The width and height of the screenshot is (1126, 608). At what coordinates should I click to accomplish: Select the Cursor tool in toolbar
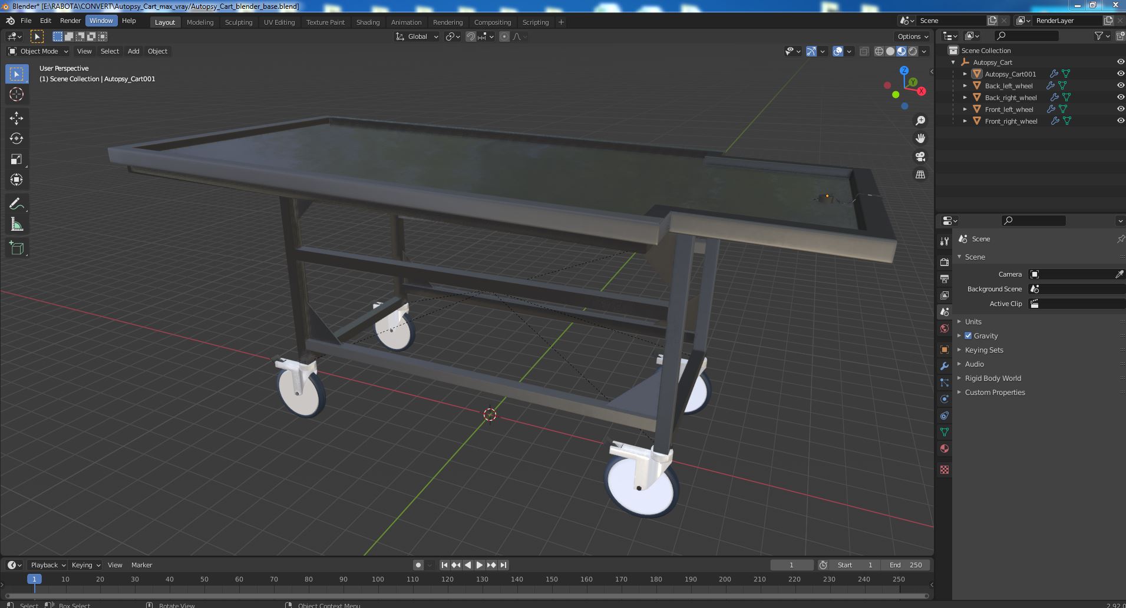pos(16,94)
